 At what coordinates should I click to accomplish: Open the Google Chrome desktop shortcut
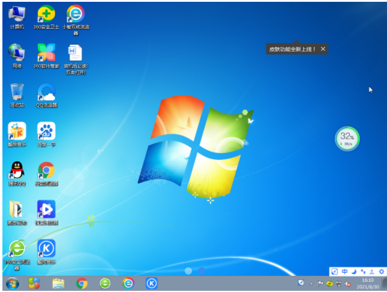pos(46,170)
